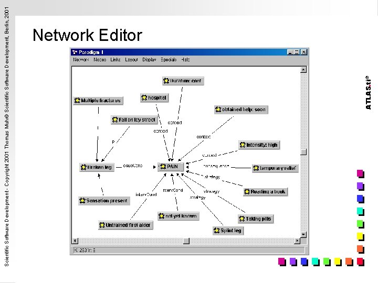Click the horizontal scrollbar left arrow
The width and height of the screenshot is (378, 283).
tap(75, 241)
